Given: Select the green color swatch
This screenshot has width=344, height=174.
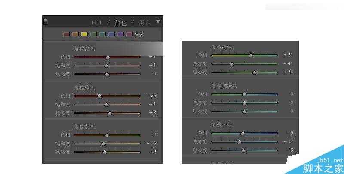Looking at the screenshot, I should (93, 34).
